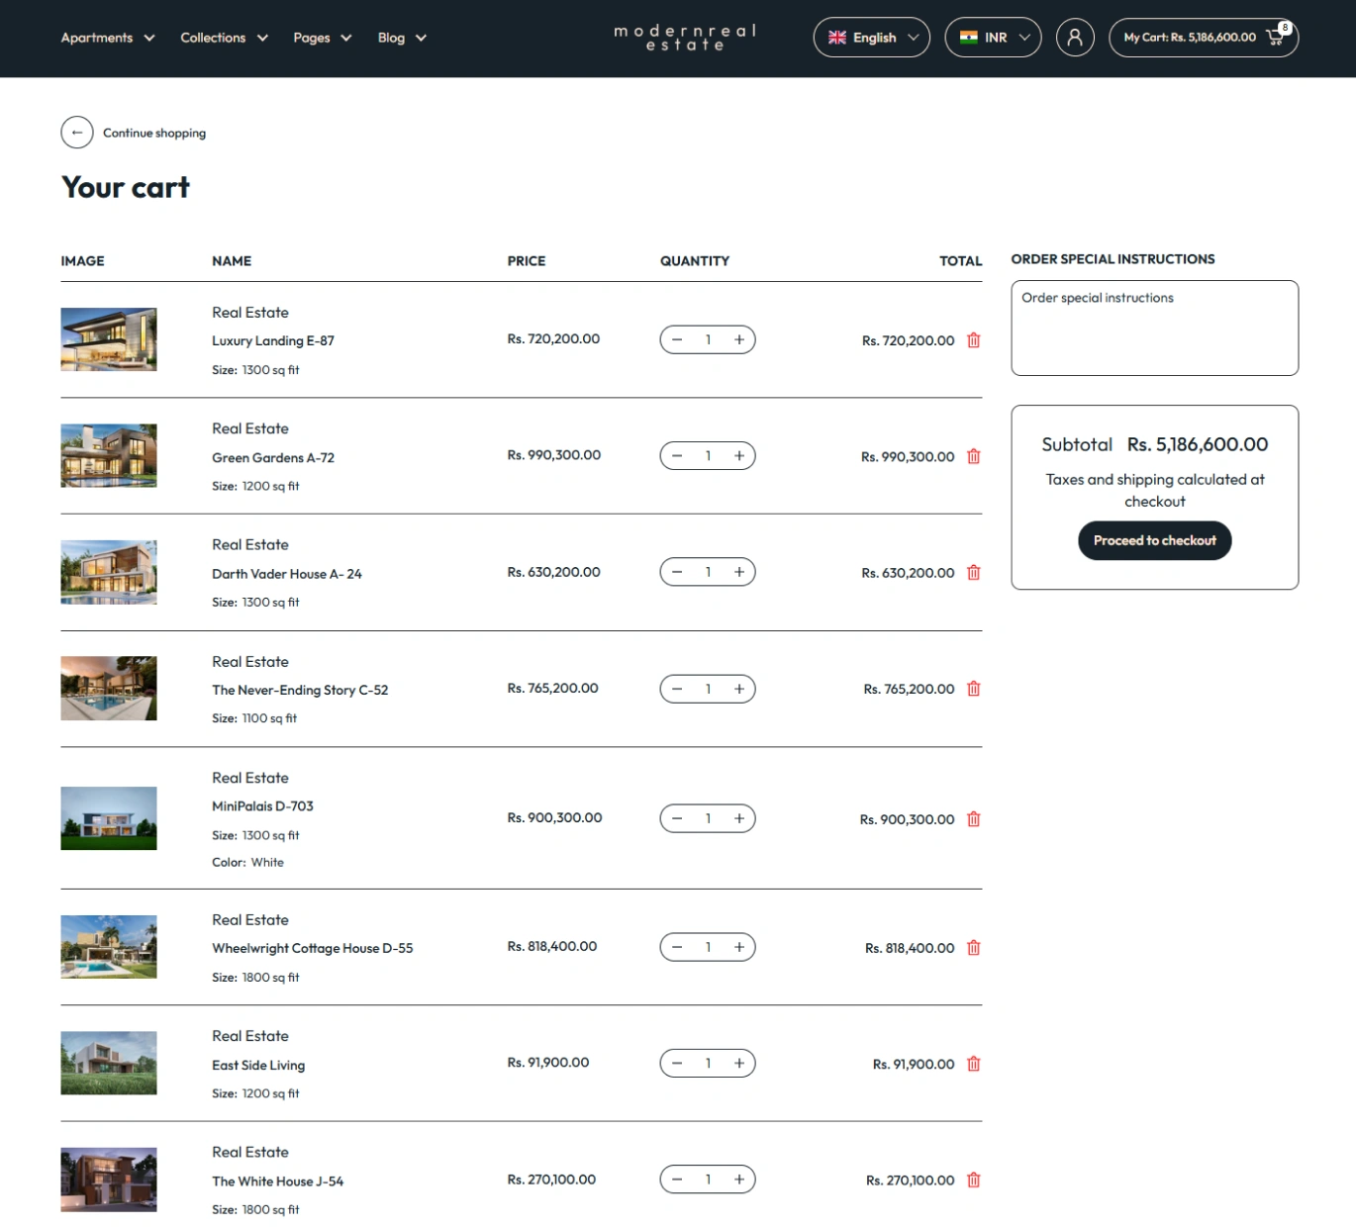Remove Green Gardens A-72 using trash icon

pos(973,456)
